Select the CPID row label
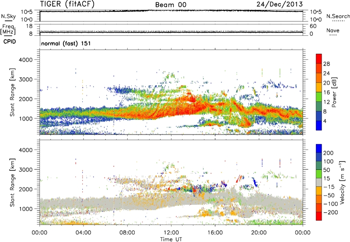The image size is (350, 242). coord(10,41)
